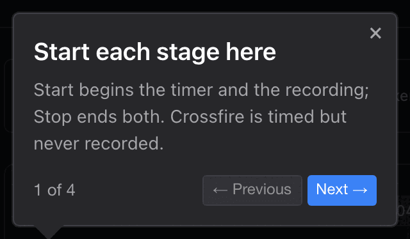Click the word "Stop" in the description
This screenshot has width=410, height=239.
(53, 117)
